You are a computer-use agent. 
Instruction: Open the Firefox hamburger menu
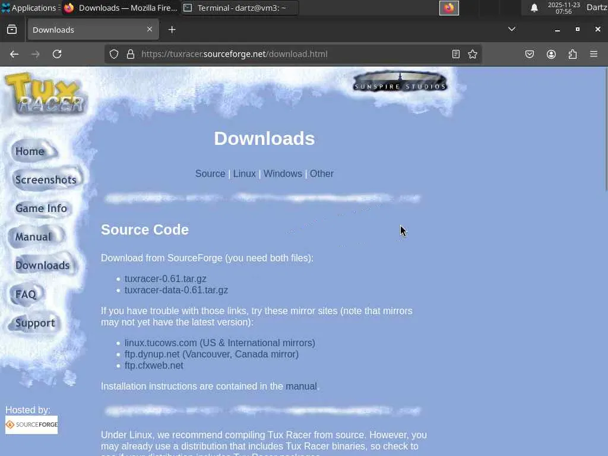[594, 54]
